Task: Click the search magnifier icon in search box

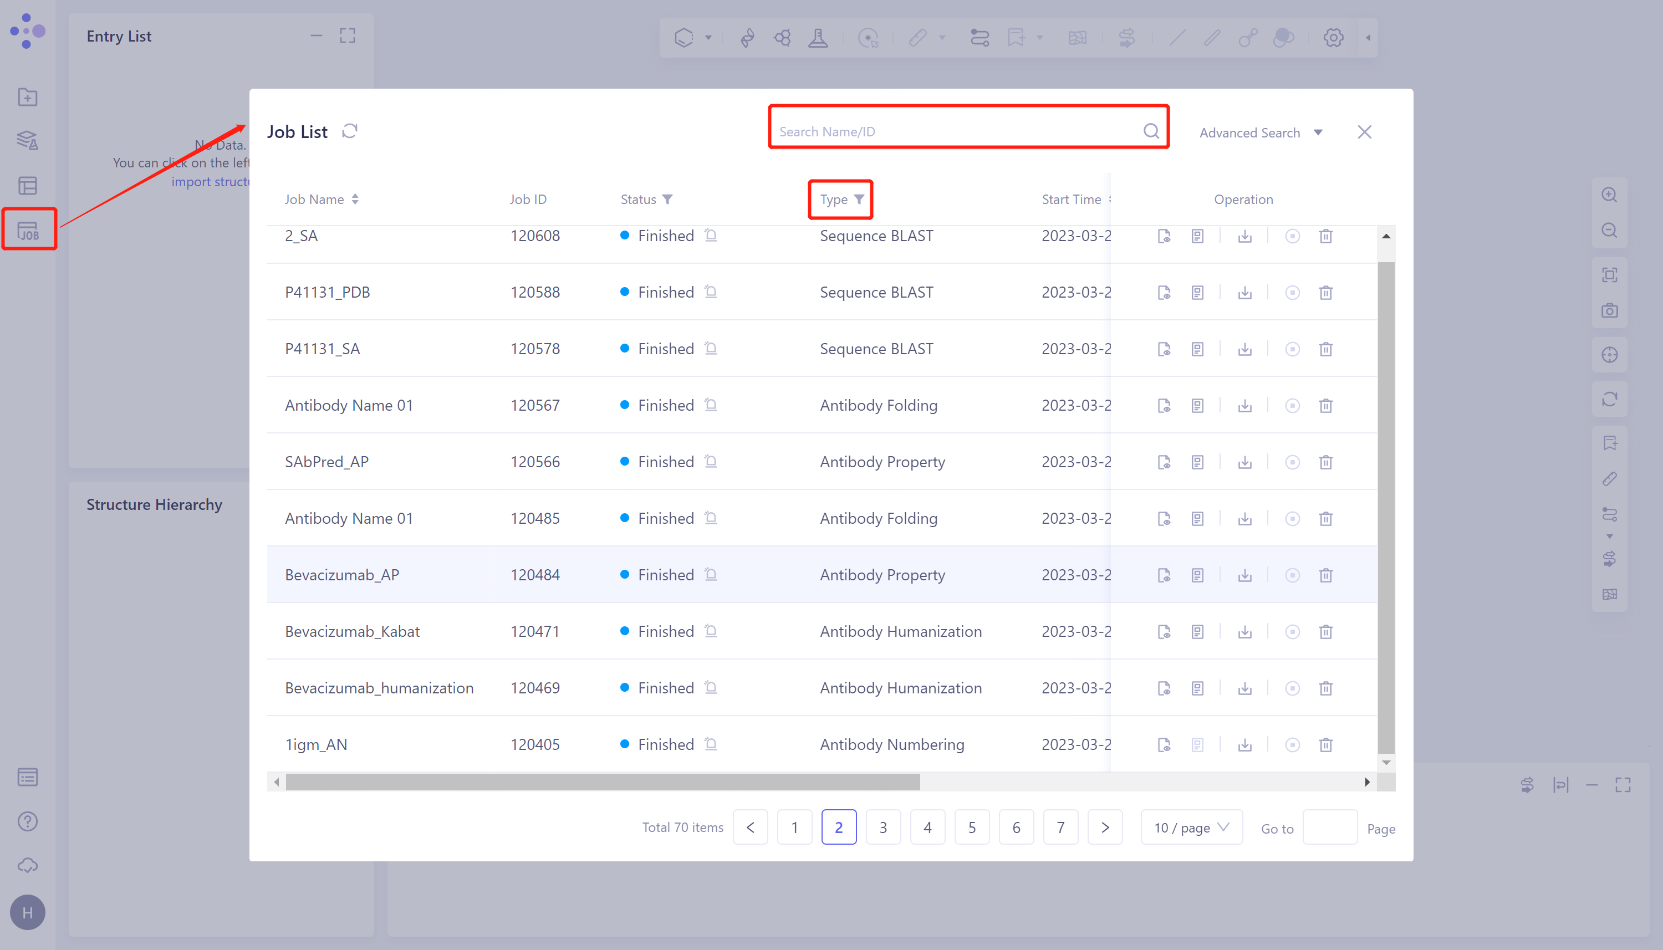Action: pyautogui.click(x=1151, y=131)
